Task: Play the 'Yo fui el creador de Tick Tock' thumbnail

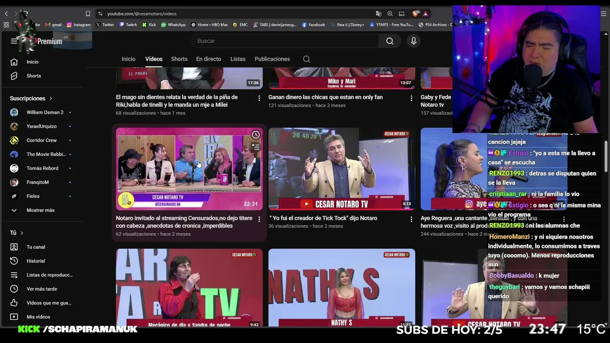Action: point(342,169)
